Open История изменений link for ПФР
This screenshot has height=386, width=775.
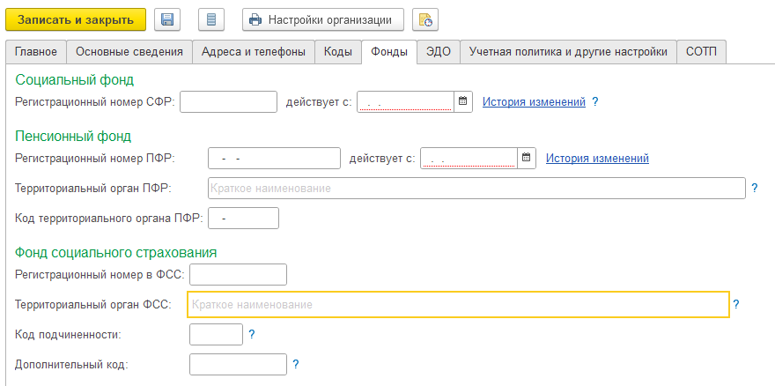coord(597,159)
